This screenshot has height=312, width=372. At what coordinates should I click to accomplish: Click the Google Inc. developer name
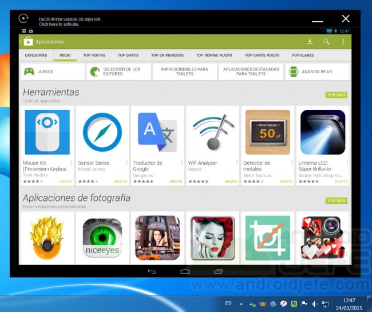coord(143,175)
